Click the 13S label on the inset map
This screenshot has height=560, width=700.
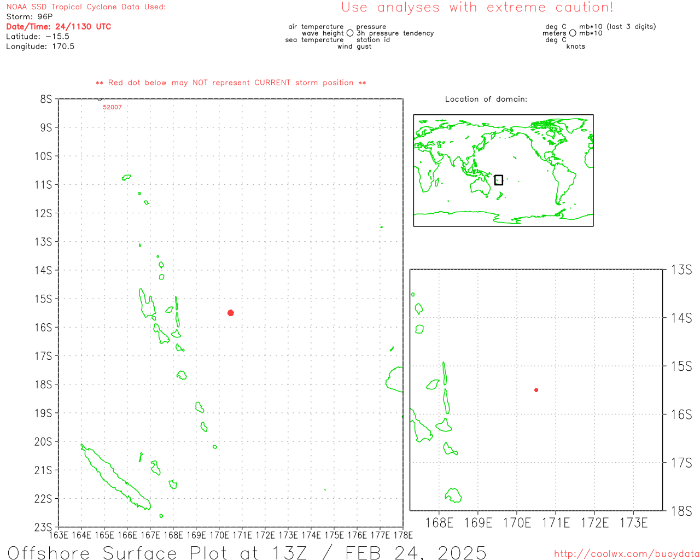click(681, 270)
